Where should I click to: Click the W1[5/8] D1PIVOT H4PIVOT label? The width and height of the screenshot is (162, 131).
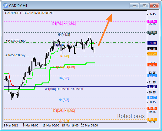[64, 89]
